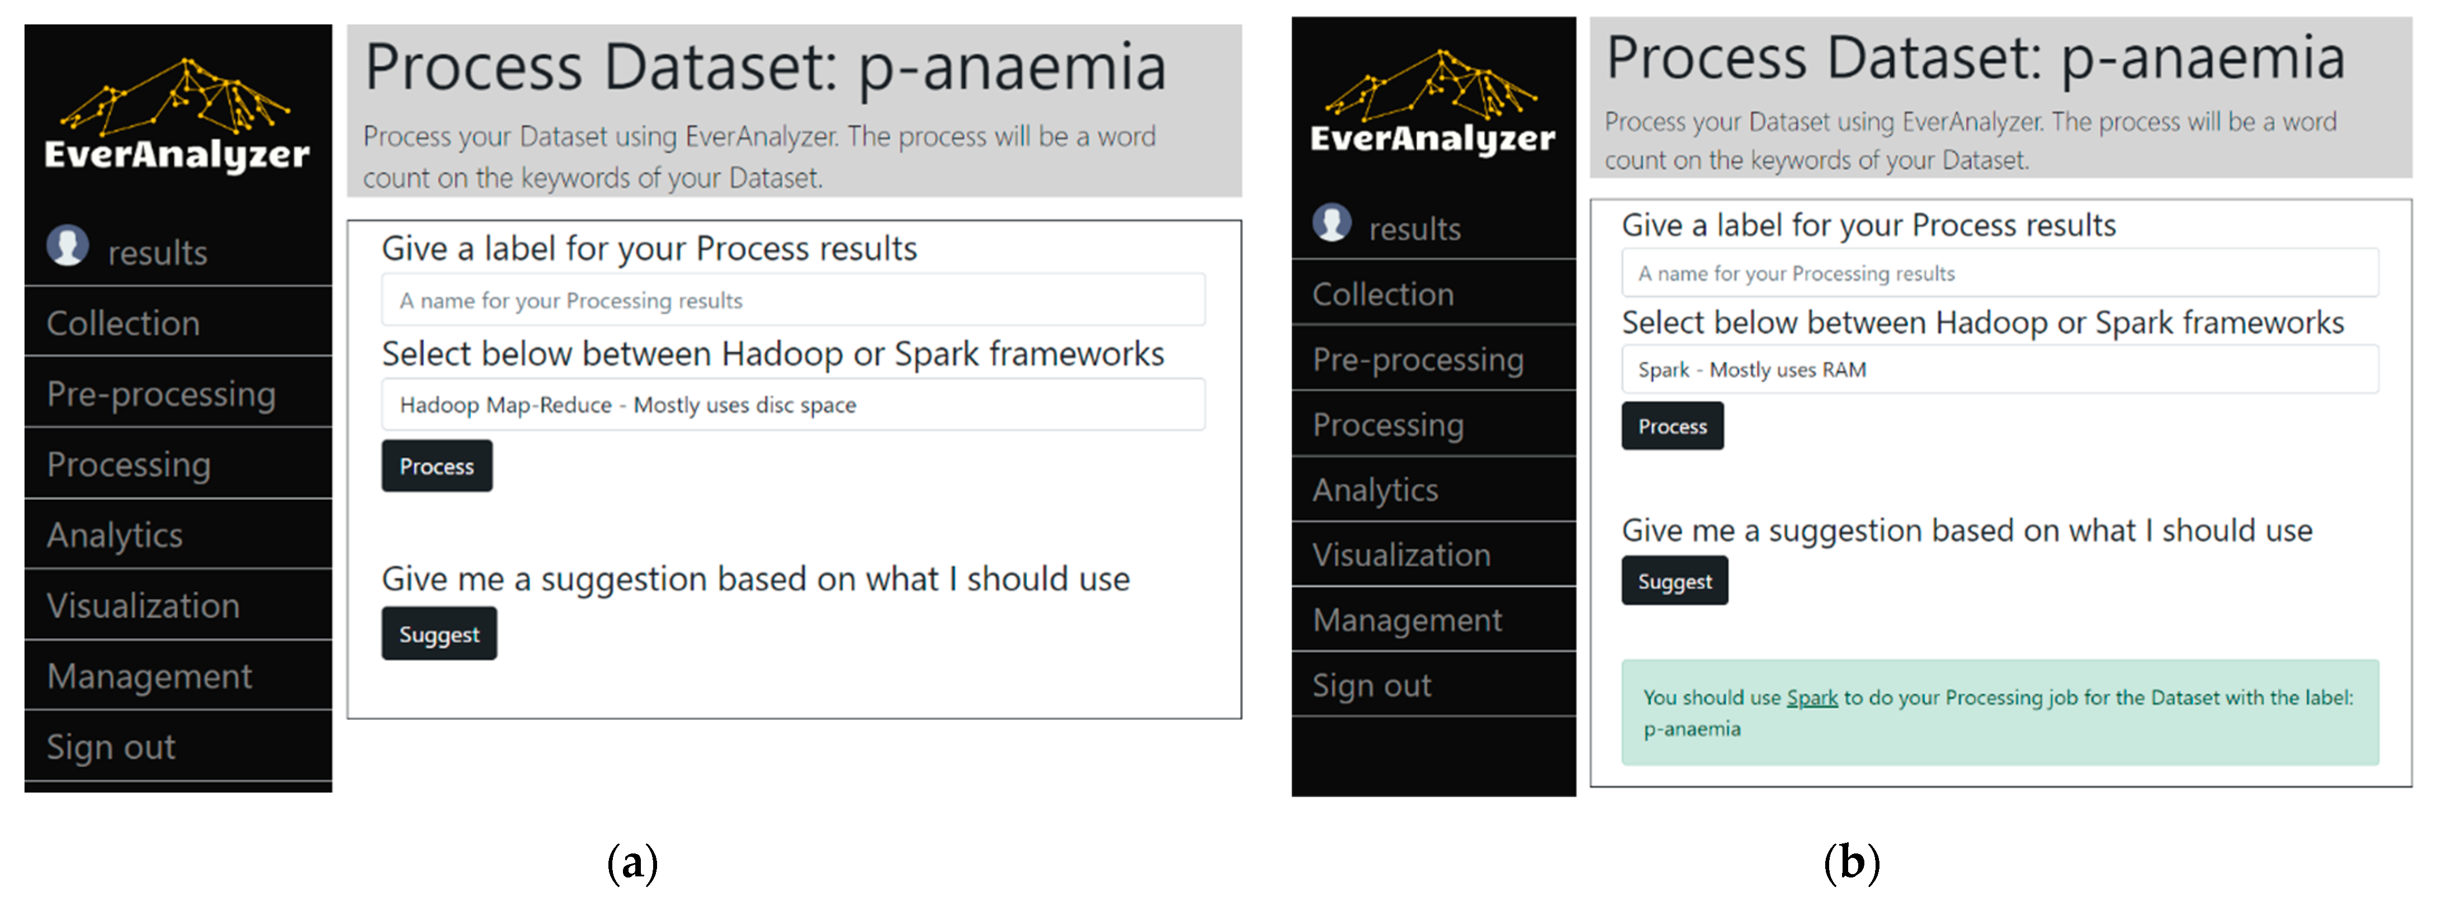Sign out from the right sidebar
The height and width of the screenshot is (906, 2437).
[1371, 686]
